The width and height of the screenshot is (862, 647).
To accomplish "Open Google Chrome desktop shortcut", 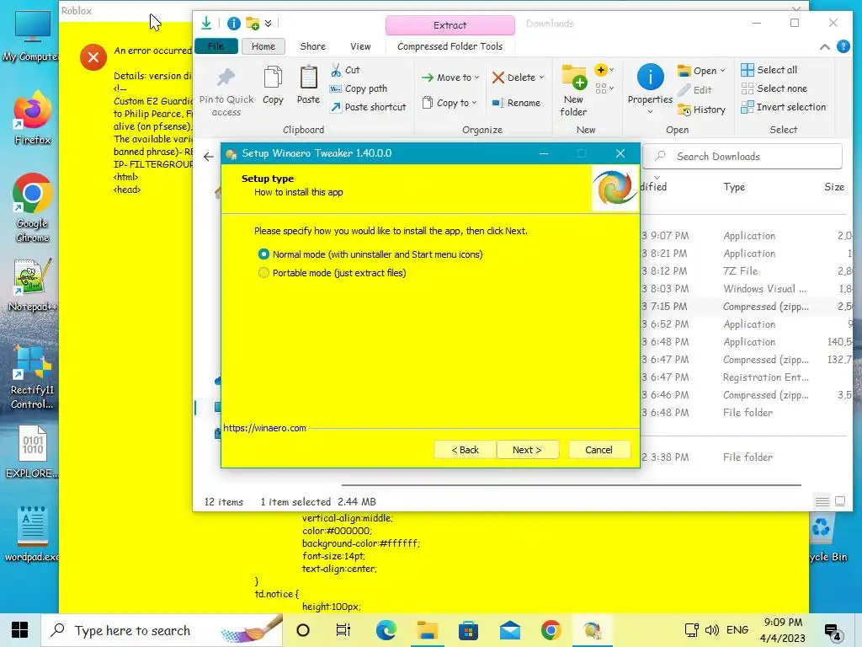I will tap(33, 208).
